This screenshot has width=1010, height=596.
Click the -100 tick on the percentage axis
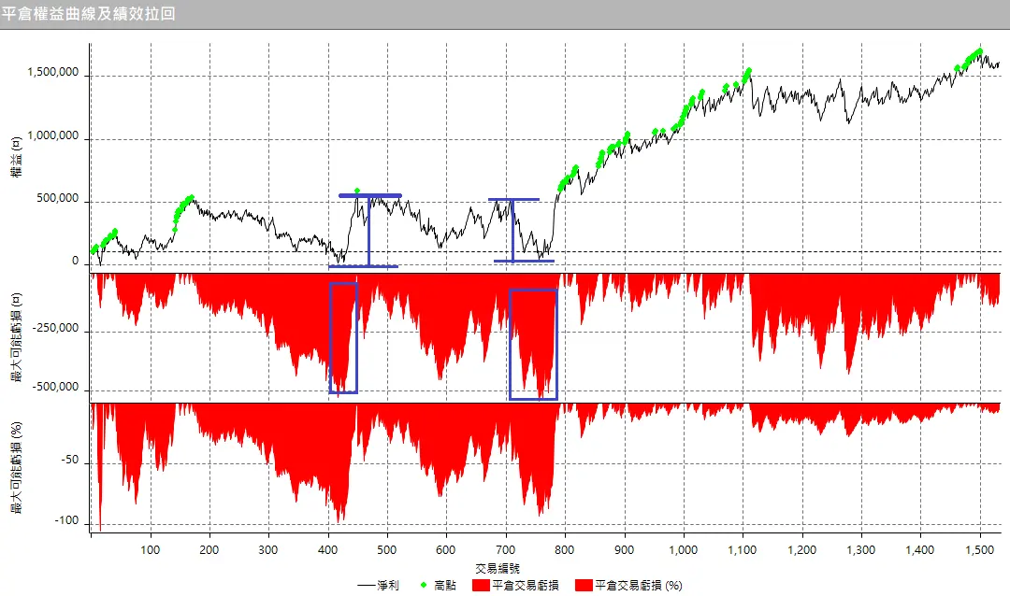click(x=67, y=522)
